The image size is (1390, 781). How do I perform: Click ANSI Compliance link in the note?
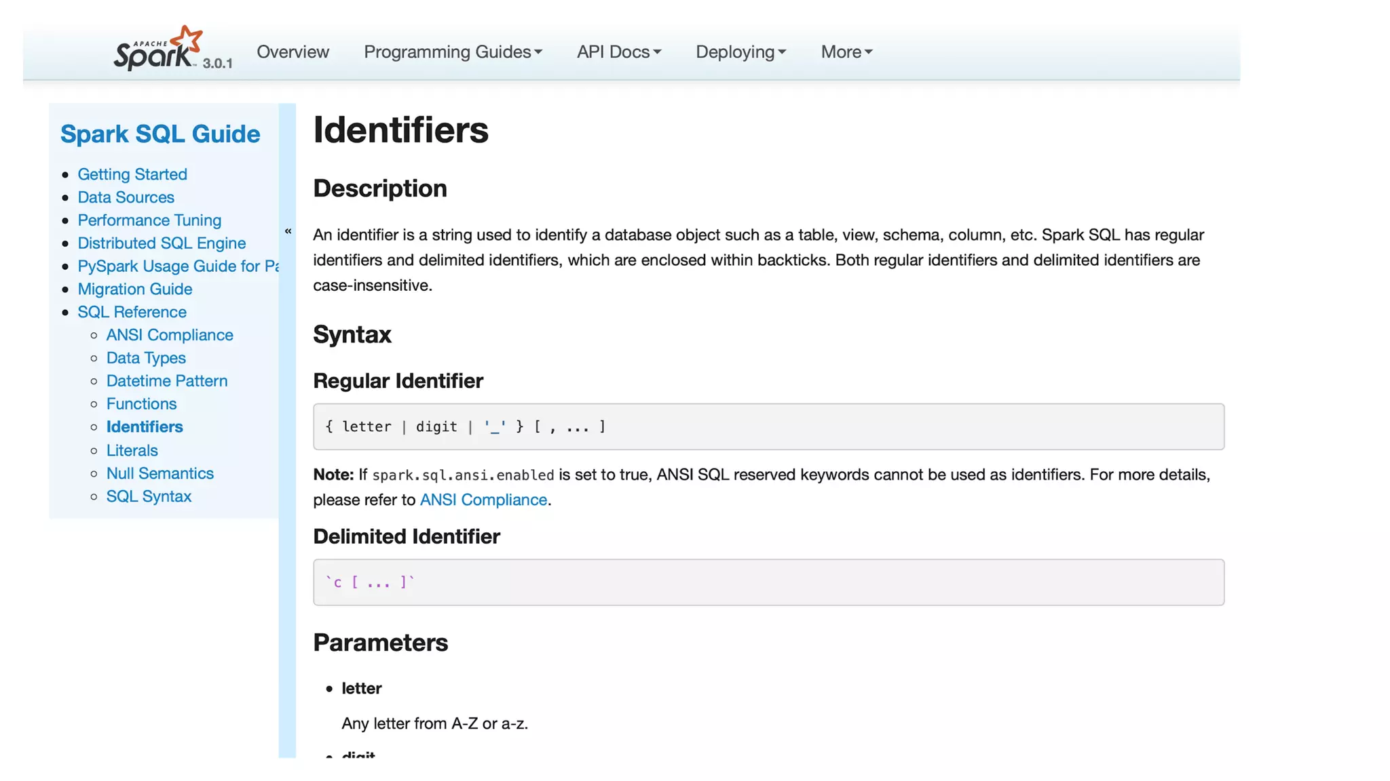coord(483,500)
